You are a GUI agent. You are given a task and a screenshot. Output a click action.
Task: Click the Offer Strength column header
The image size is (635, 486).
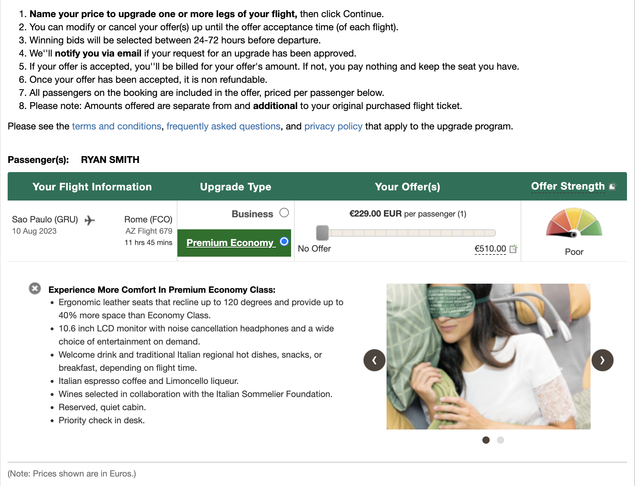tap(568, 186)
